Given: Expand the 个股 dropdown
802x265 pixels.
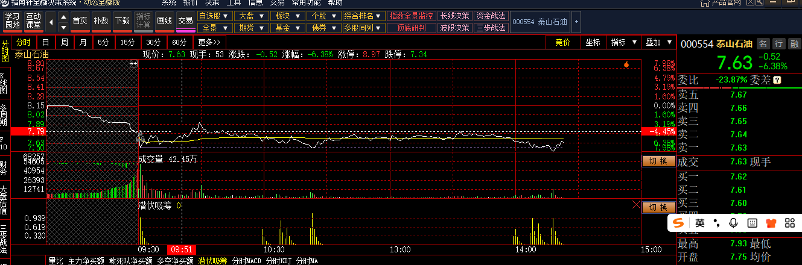Looking at the screenshot, I should [x=323, y=16].
